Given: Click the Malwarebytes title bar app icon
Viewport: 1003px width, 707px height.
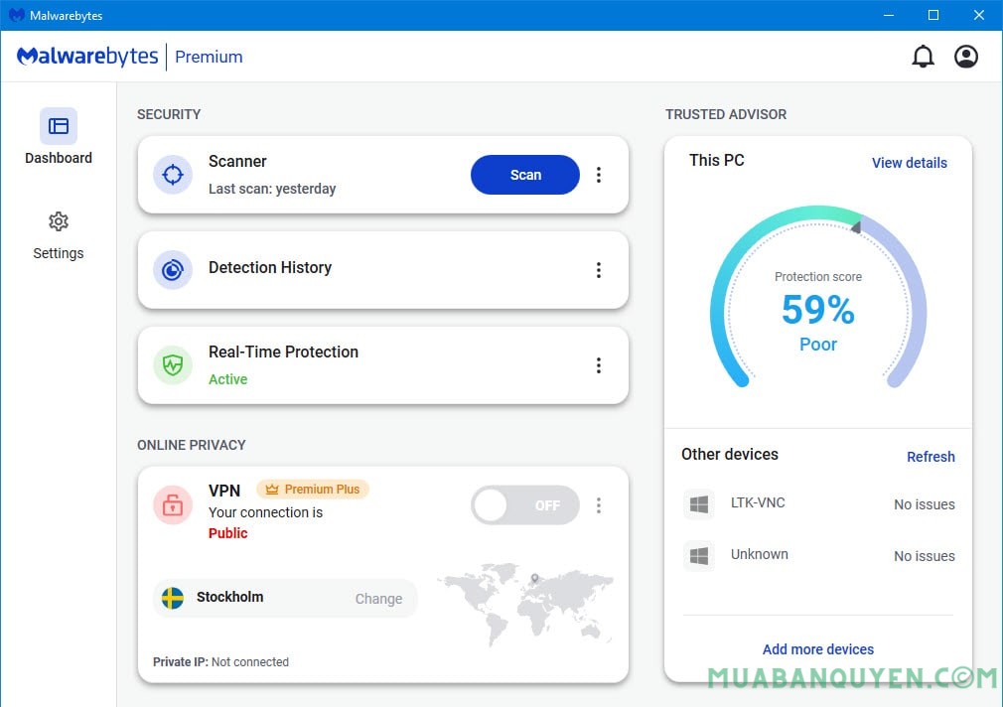Looking at the screenshot, I should [17, 15].
